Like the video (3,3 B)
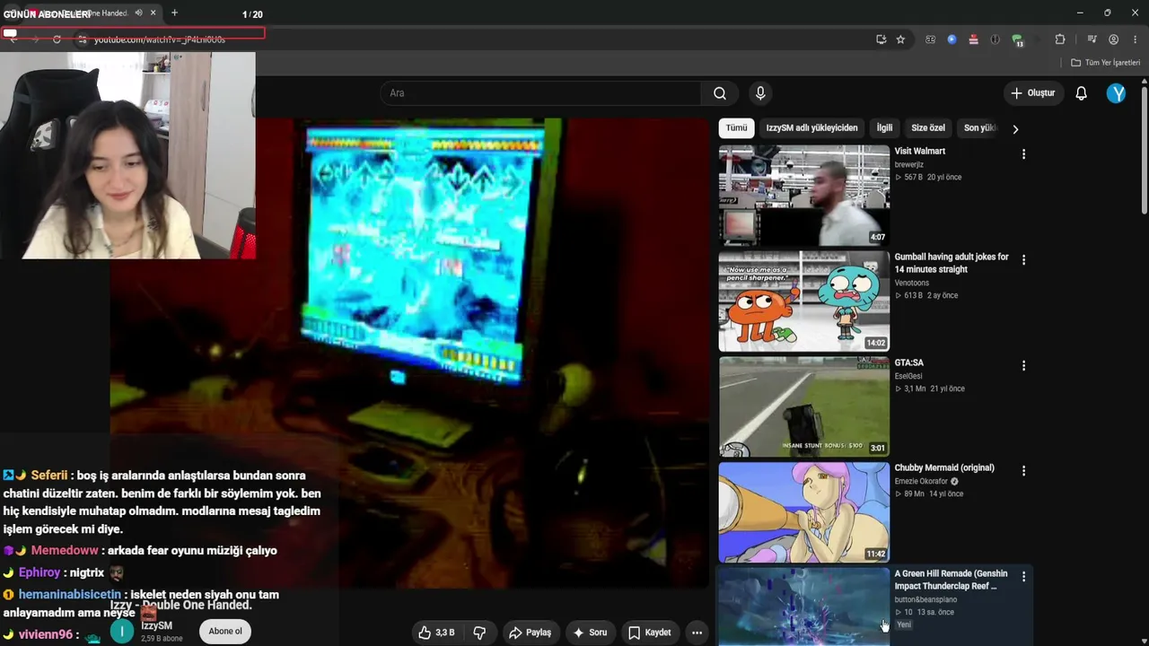Screen dimensions: 1149x646 pos(435,633)
